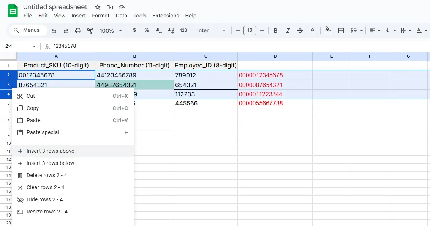Screen dimensions: 430x226
Task: Toggle bold formatting
Action: coord(276,31)
